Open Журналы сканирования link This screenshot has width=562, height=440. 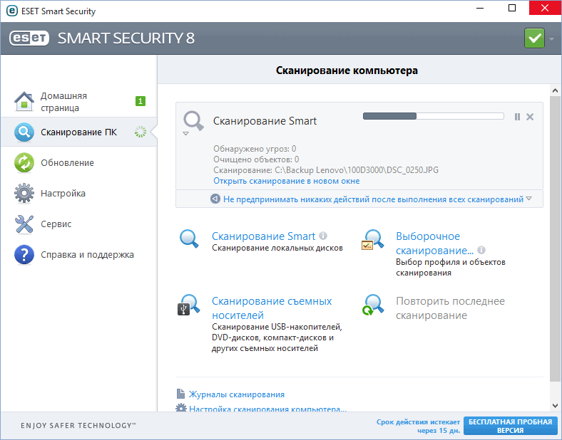(237, 394)
